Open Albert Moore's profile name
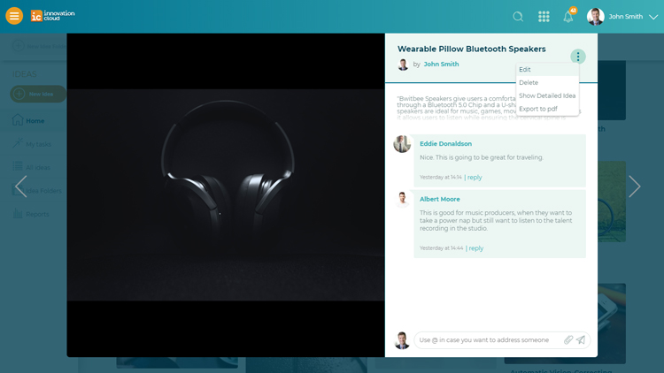Viewport: 664px width, 373px height. 439,199
